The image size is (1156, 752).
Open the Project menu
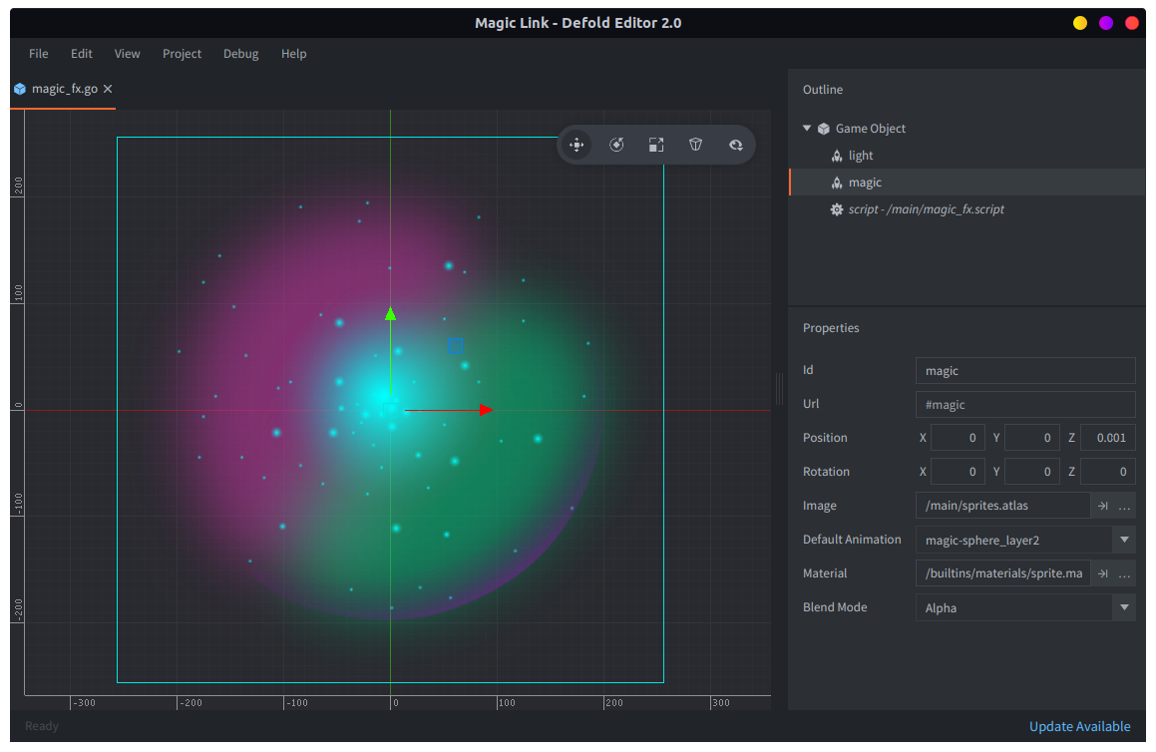point(182,54)
